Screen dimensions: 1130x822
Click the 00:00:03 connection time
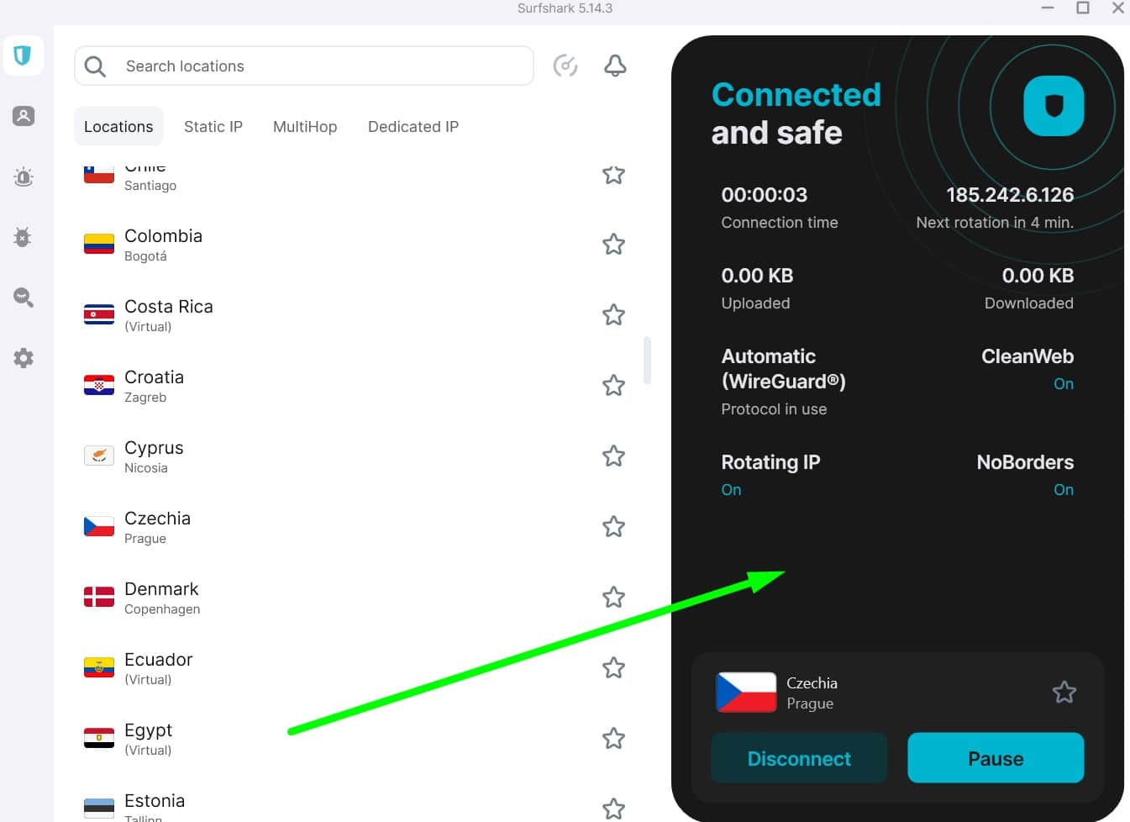[x=765, y=195]
